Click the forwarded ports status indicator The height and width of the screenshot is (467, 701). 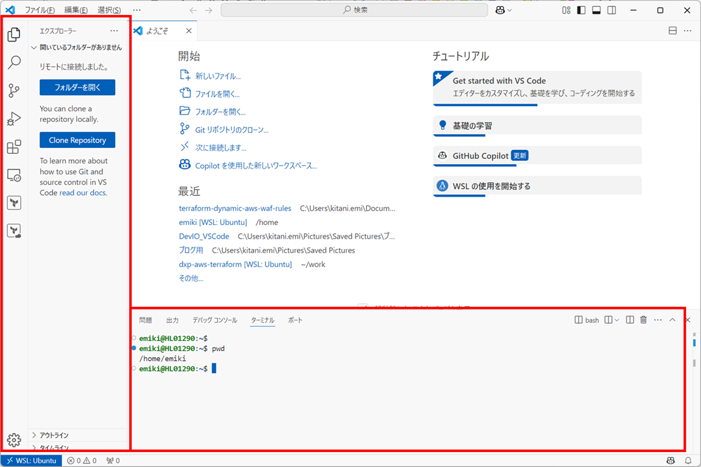tap(113, 461)
